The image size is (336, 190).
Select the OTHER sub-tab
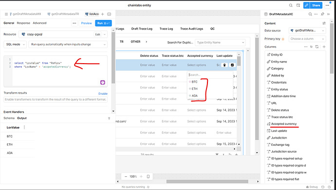[x=135, y=42]
